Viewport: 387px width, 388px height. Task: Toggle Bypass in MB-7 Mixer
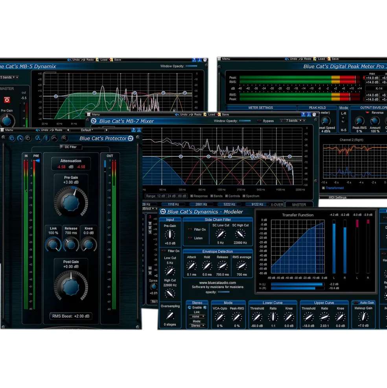[259, 121]
